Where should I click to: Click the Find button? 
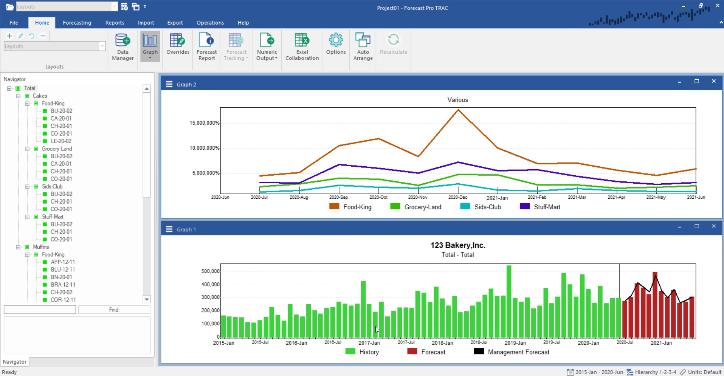click(114, 310)
